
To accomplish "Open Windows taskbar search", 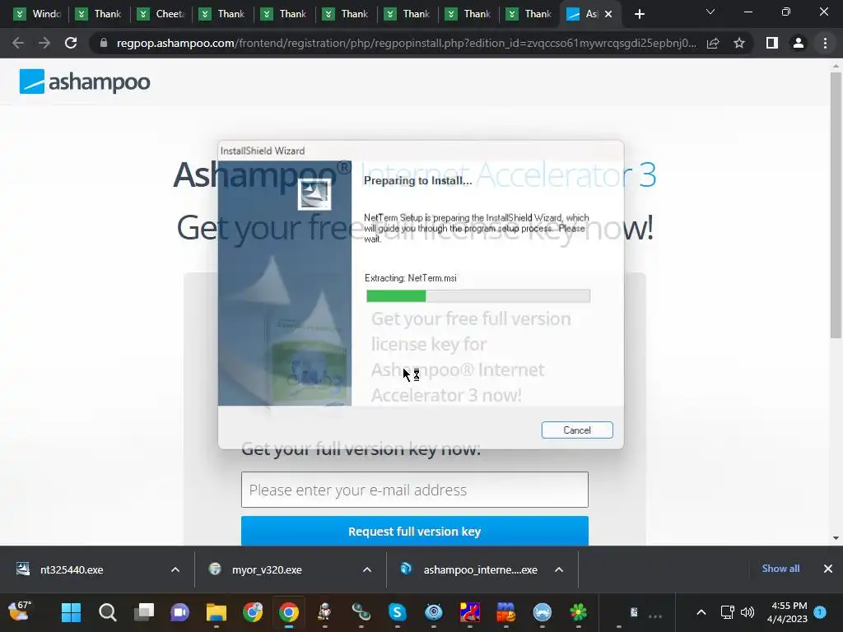I will [x=108, y=612].
